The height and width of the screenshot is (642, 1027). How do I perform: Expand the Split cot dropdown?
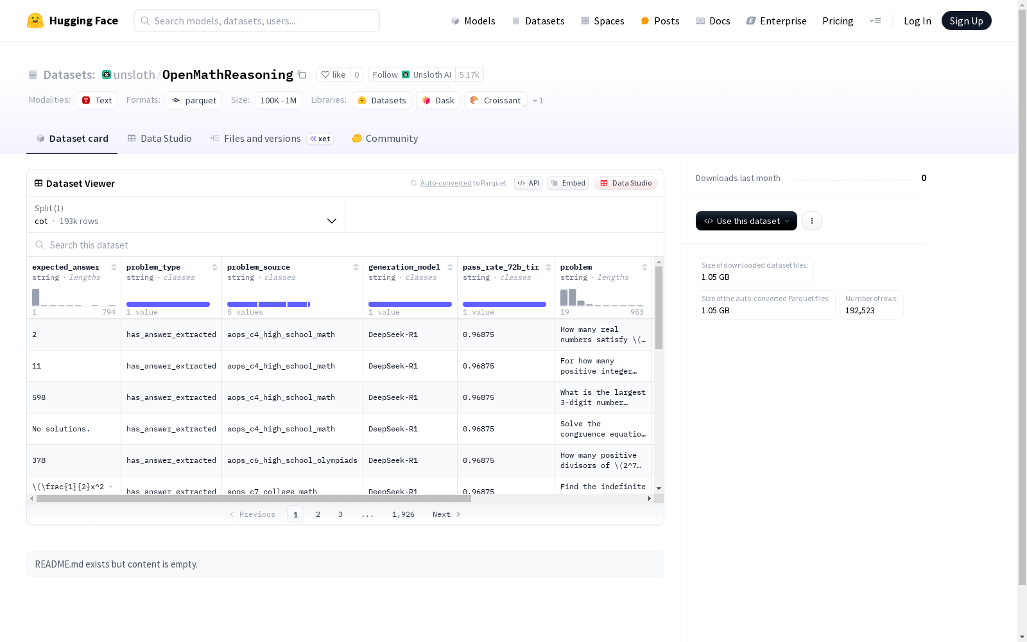tap(186, 214)
